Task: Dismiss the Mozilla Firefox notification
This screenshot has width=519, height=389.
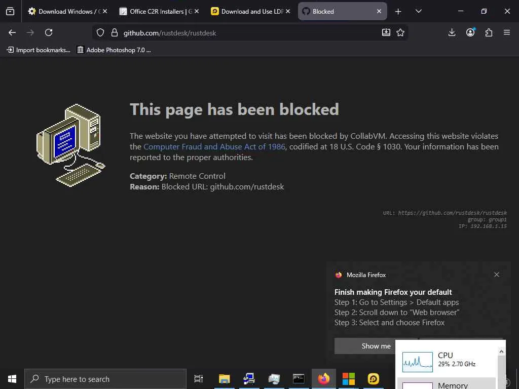Action: pos(497,275)
